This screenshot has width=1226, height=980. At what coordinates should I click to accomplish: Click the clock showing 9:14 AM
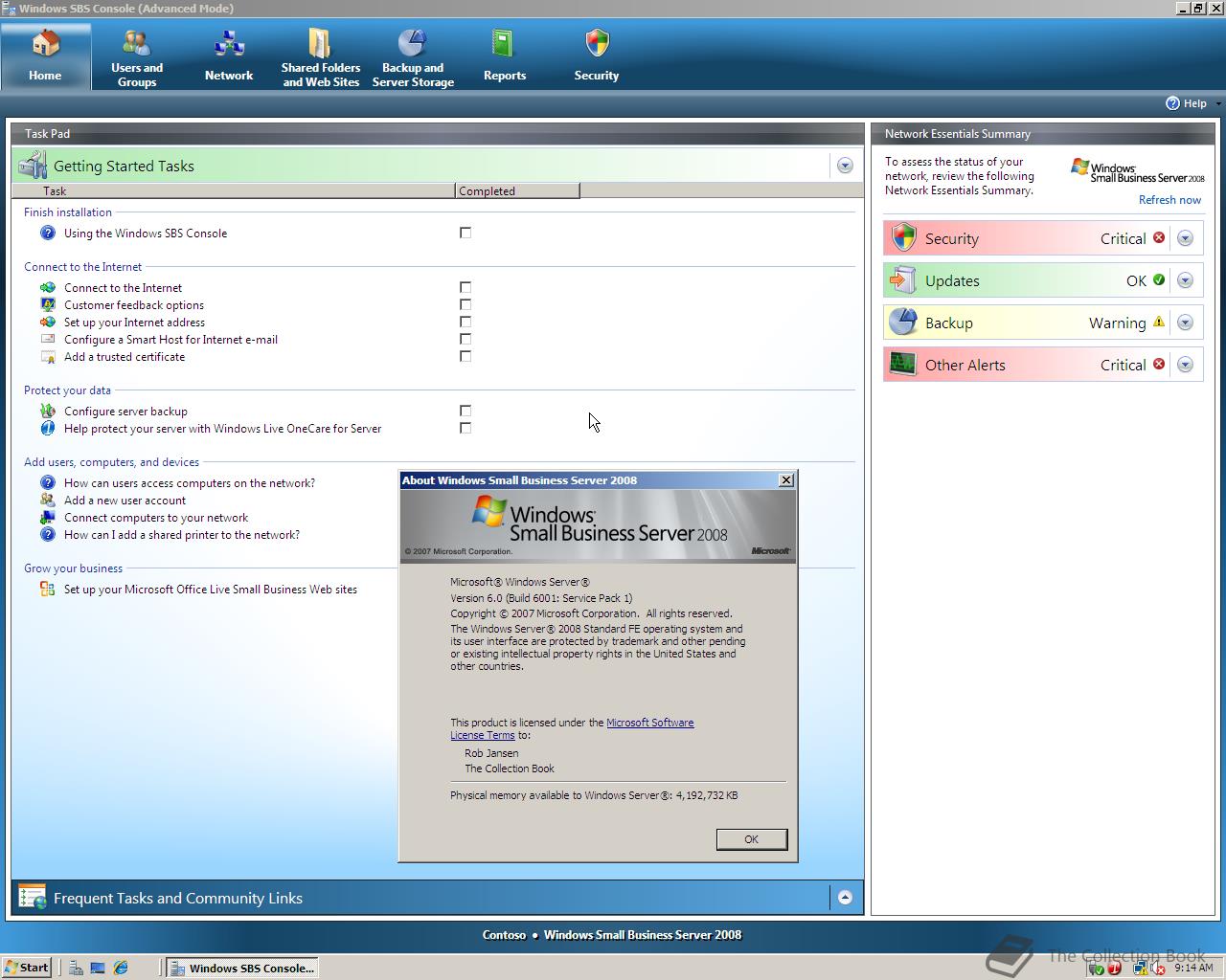[1193, 968]
